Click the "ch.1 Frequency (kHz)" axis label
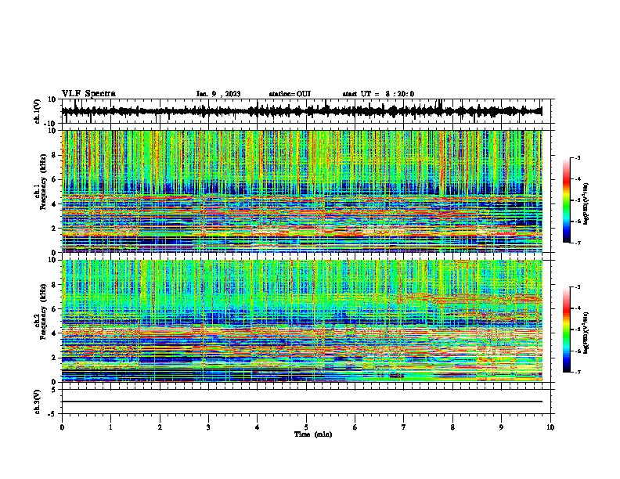 tap(40, 182)
